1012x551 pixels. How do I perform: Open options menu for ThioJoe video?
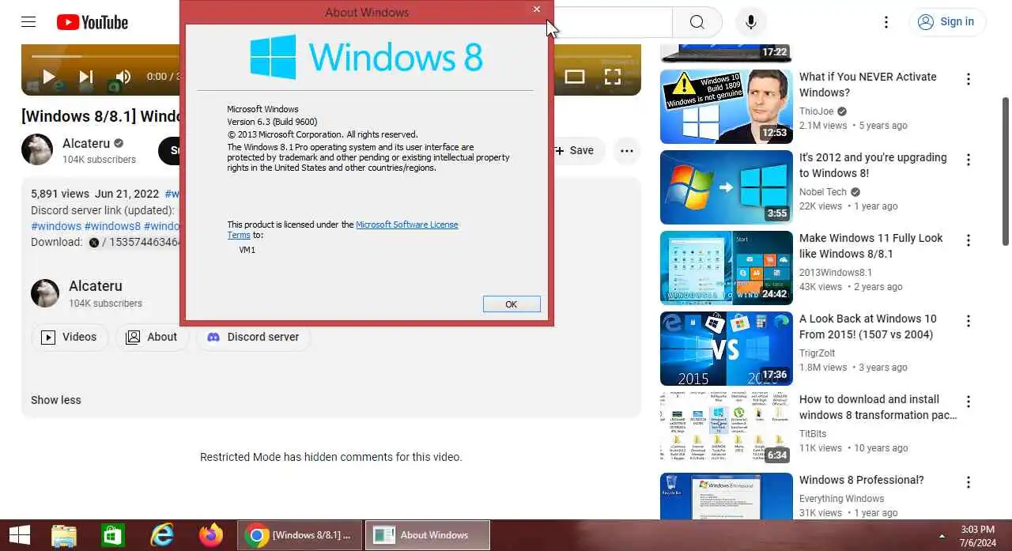968,79
